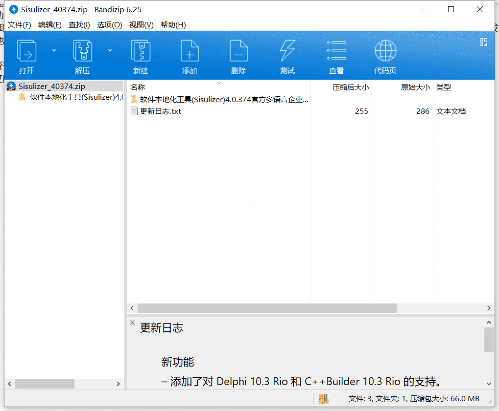Click tree panel scroll left arrow

point(10,384)
